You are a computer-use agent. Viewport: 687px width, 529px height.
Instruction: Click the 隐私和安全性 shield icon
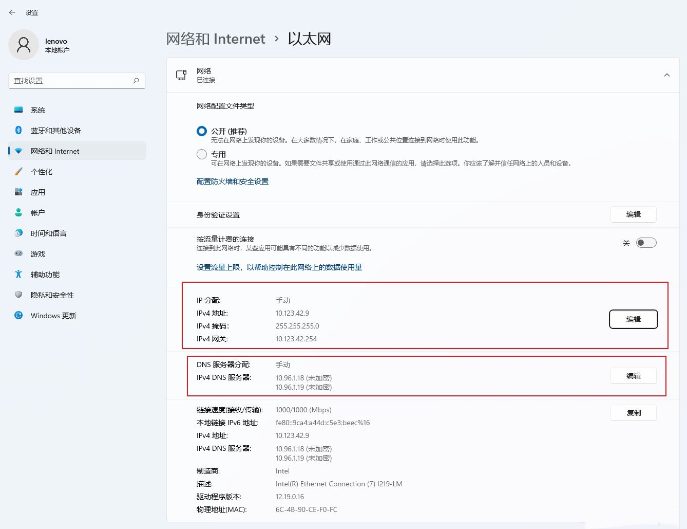[x=18, y=295]
